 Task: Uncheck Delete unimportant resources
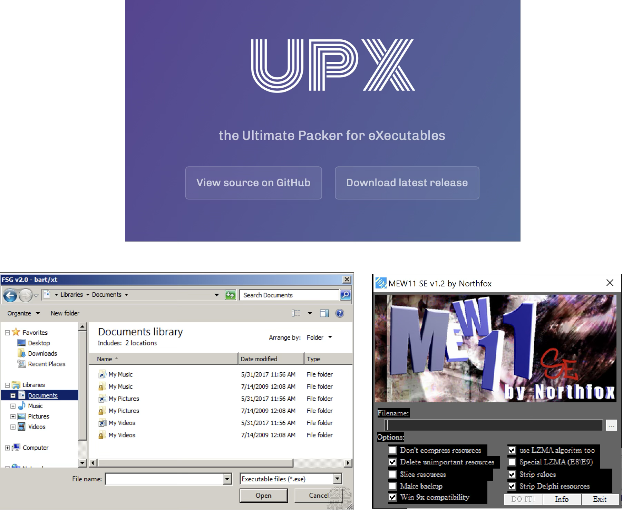coord(392,462)
